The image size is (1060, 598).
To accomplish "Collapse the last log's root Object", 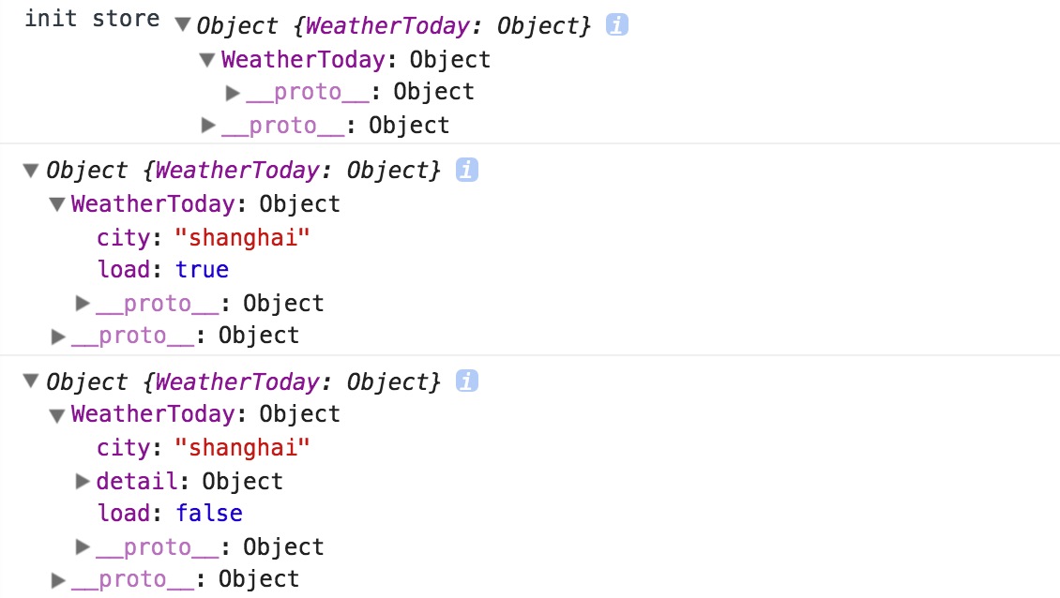I will tap(31, 382).
